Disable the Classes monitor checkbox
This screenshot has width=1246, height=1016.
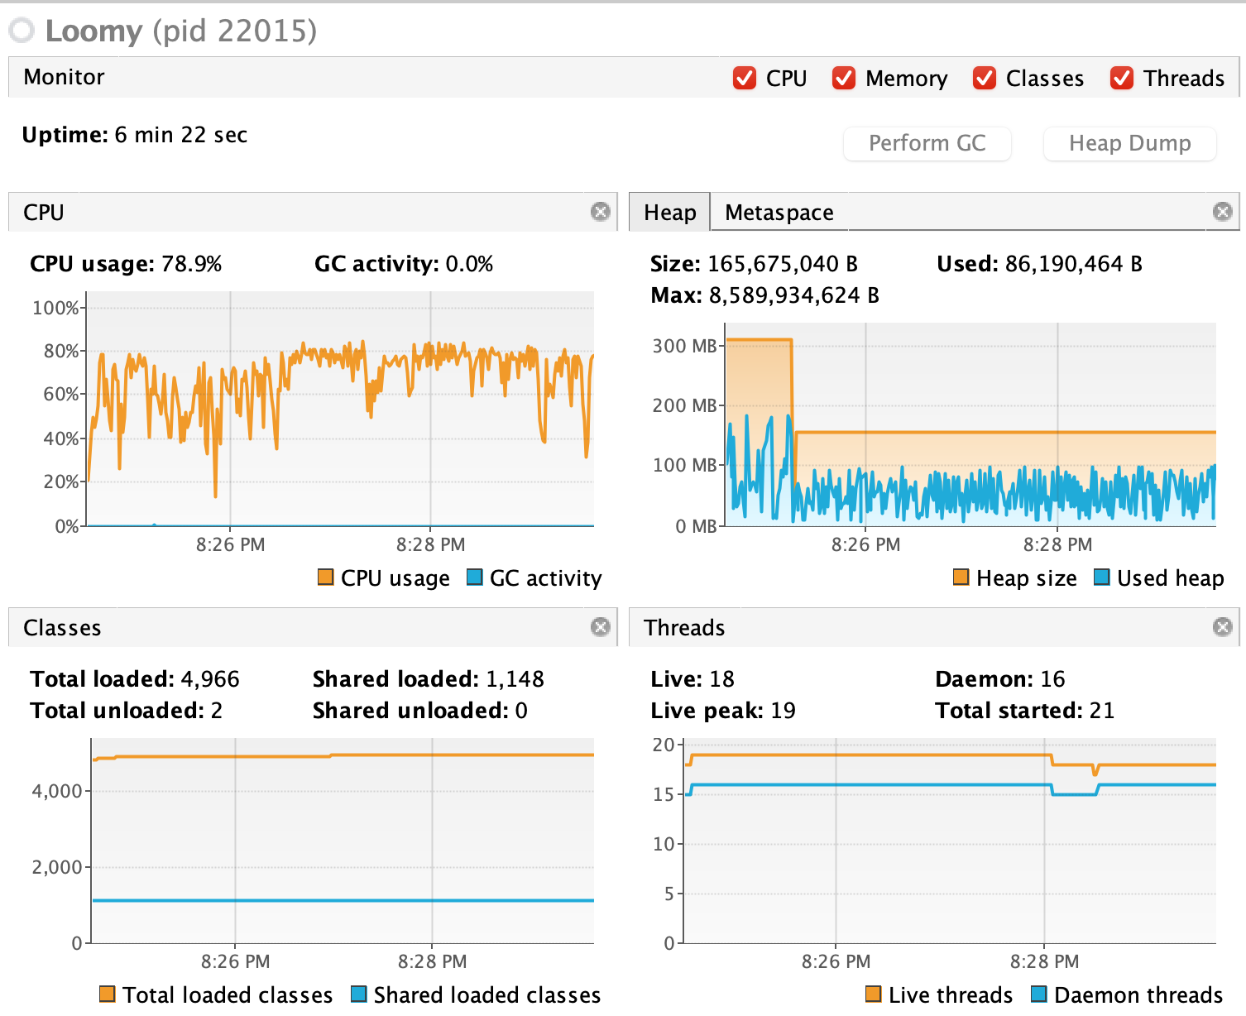[985, 78]
